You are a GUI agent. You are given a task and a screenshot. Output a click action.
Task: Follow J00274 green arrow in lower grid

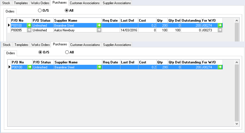[220, 67]
